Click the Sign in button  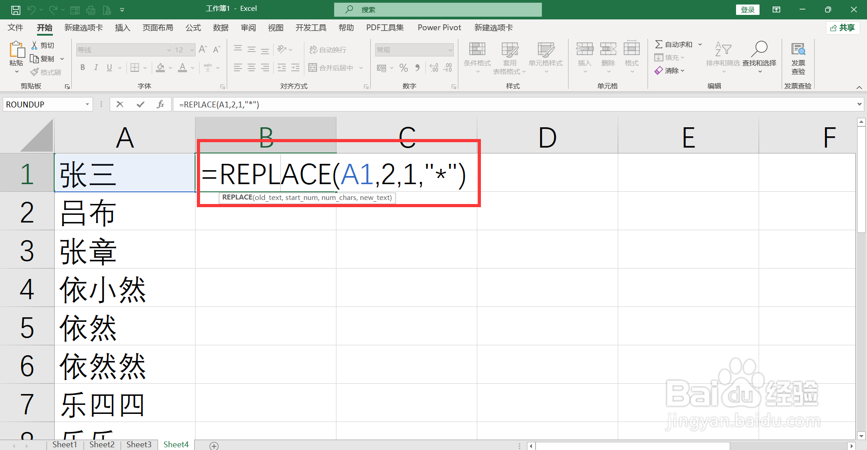click(x=747, y=9)
